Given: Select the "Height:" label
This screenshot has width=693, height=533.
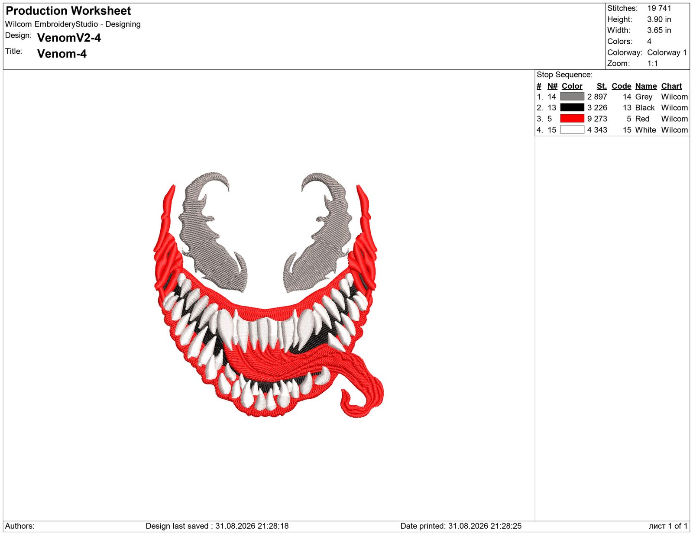Looking at the screenshot, I should [x=620, y=19].
